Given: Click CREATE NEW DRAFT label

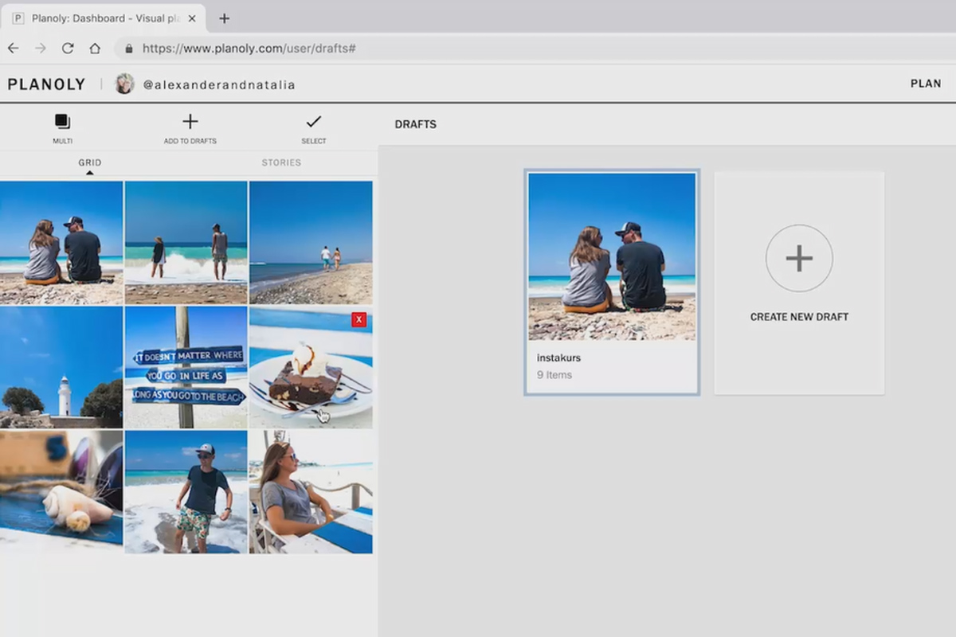Looking at the screenshot, I should [x=799, y=317].
